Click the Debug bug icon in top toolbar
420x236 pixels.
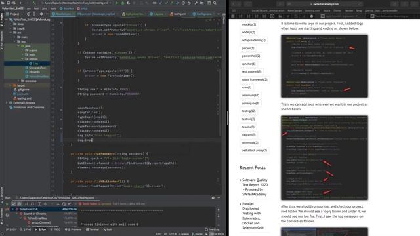[x=123, y=3]
